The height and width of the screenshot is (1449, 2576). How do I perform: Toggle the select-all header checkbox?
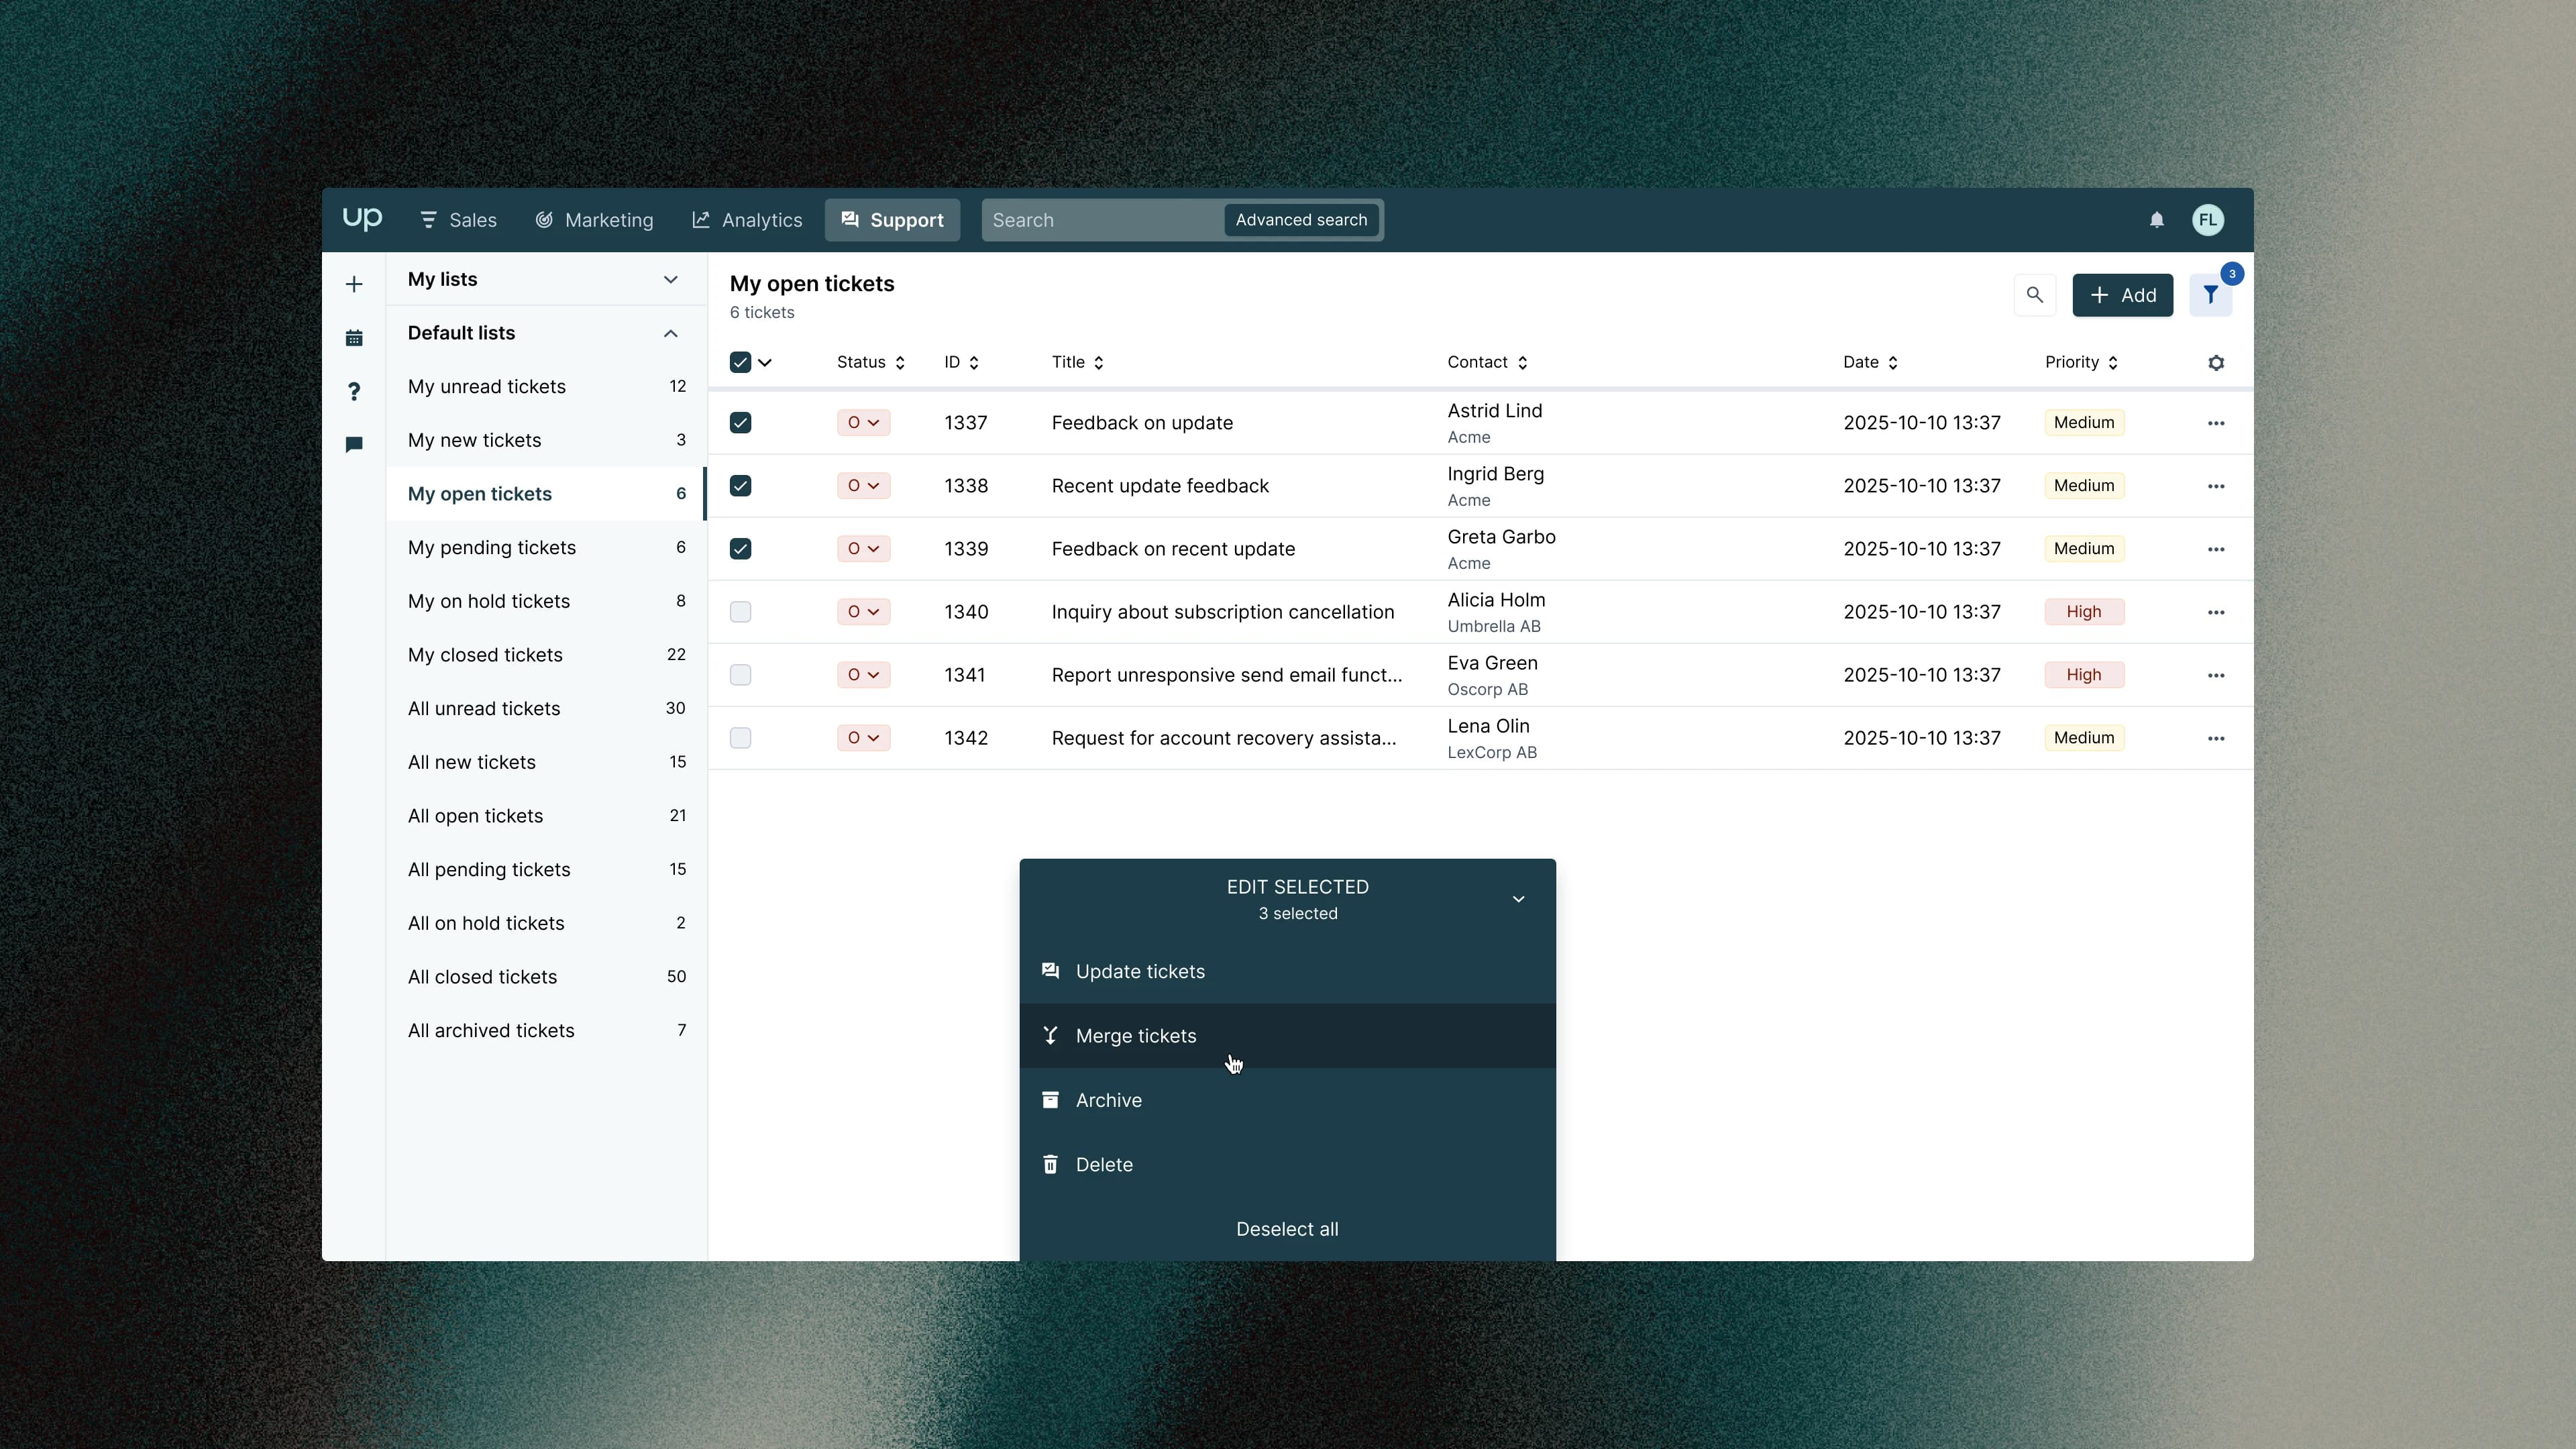click(740, 363)
